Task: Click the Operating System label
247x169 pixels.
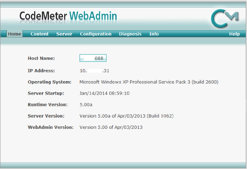Action: click(x=49, y=82)
